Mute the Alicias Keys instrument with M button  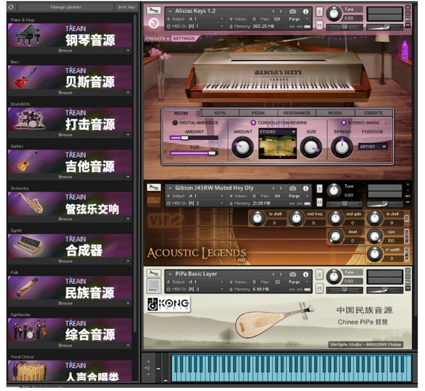319,25
